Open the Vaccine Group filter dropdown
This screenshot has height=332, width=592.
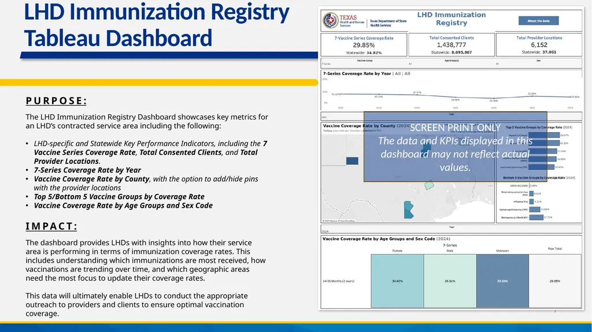364,62
